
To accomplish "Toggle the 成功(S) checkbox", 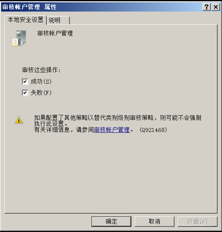I will pyautogui.click(x=25, y=82).
